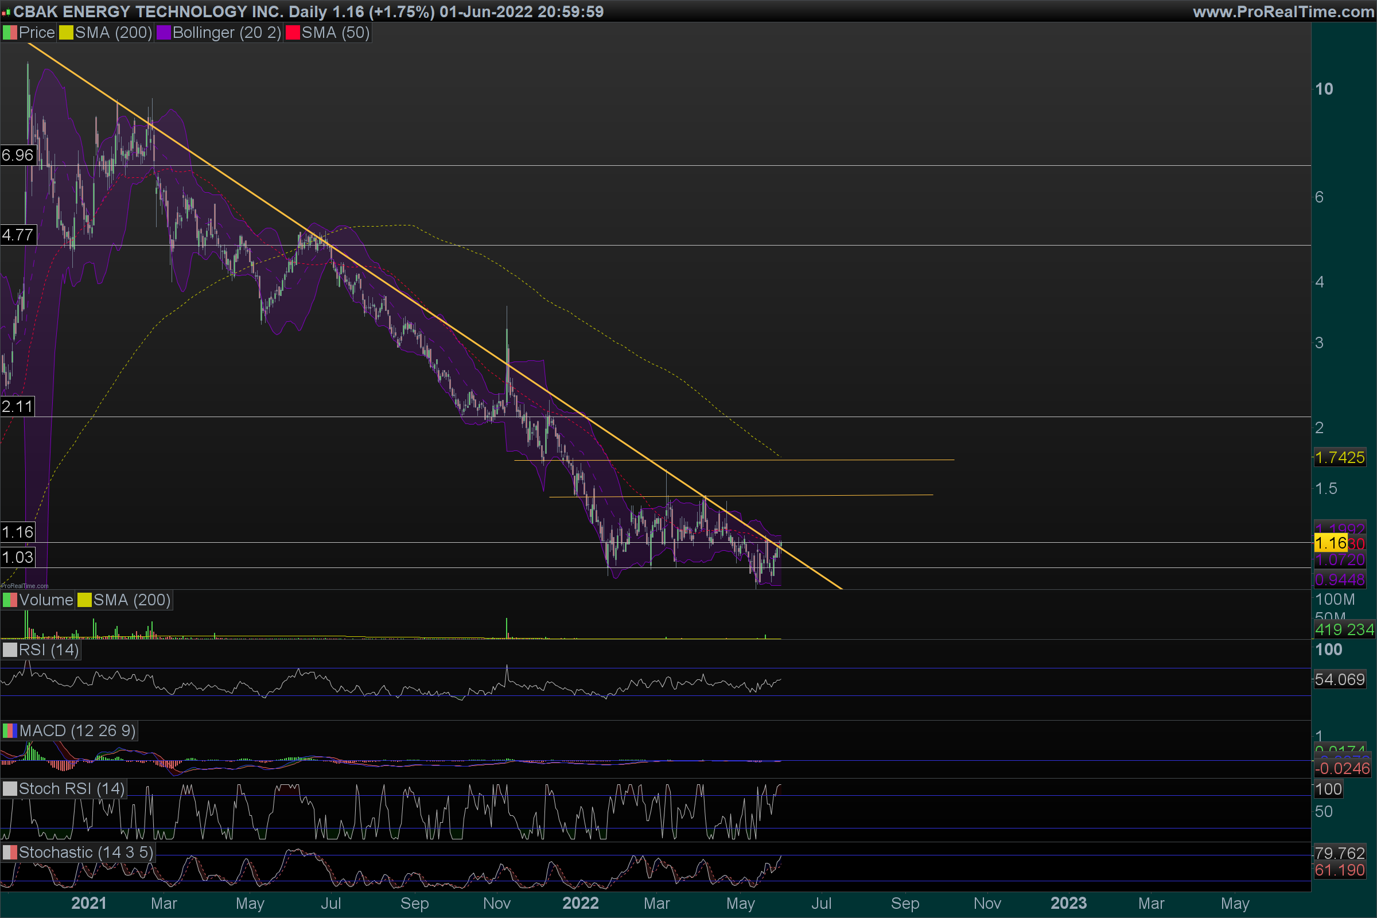Click the red SMA (50) legend icon
The height and width of the screenshot is (918, 1377).
point(292,33)
